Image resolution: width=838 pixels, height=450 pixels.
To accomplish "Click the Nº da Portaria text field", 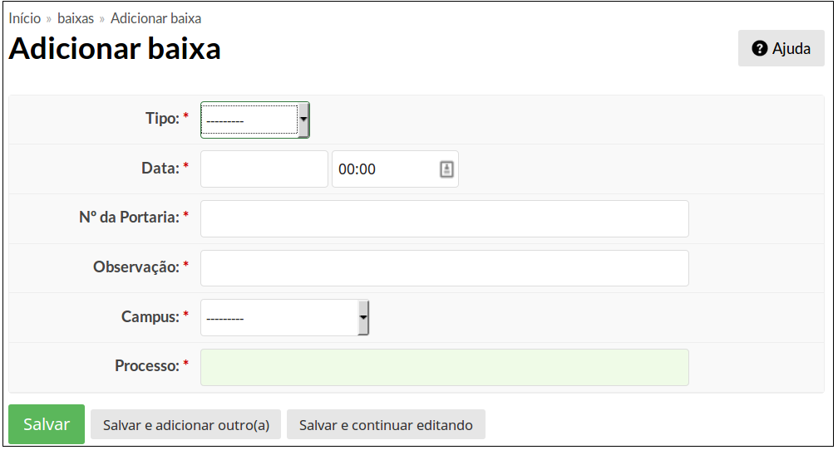I will 445,219.
